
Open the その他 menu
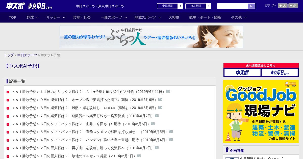pyautogui.click(x=236, y=17)
